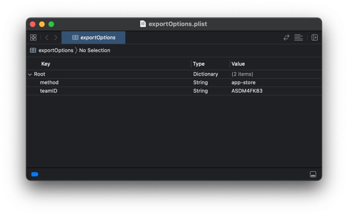Click the Dictionary type of Root
This screenshot has width=348, height=215.
[x=205, y=74]
